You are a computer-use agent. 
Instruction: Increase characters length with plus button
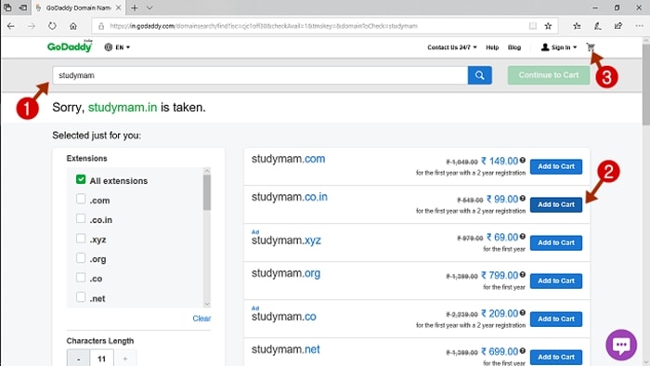coord(124,359)
